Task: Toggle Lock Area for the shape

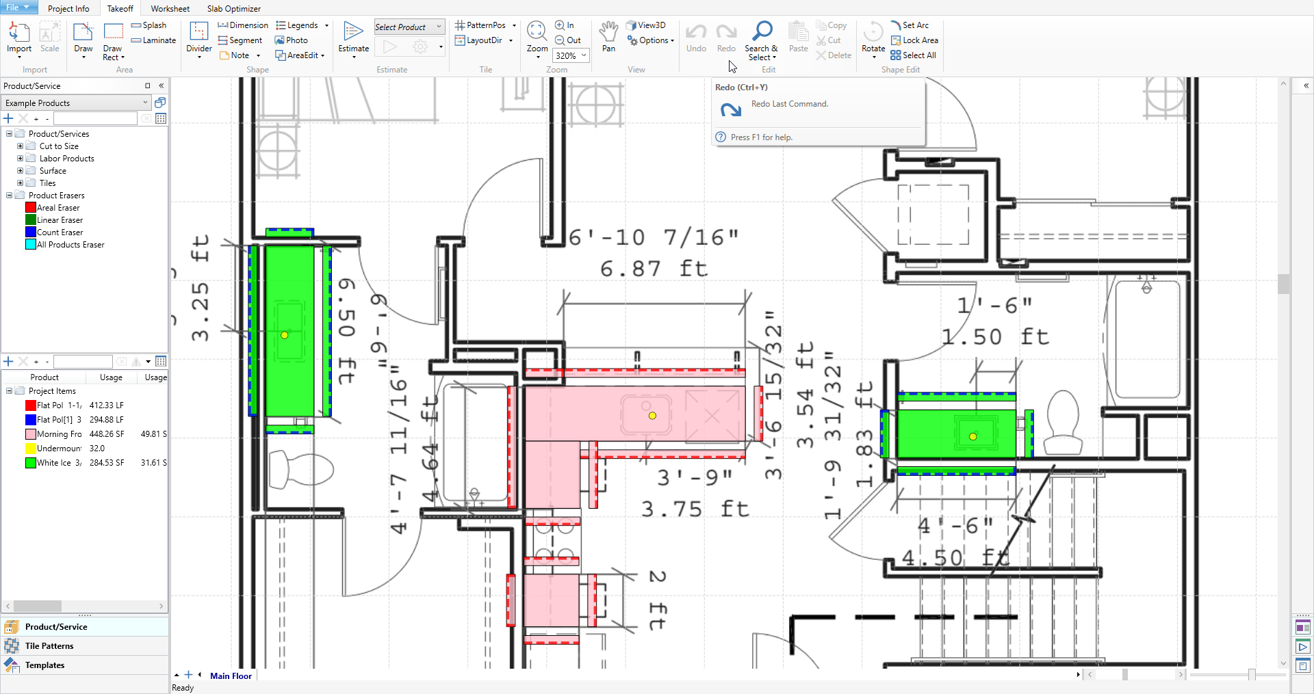Action: coord(914,40)
